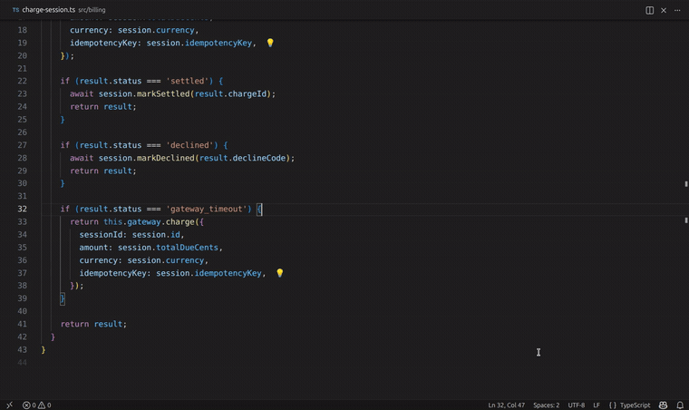Click the TS file icon in the tab
Screen dimensions: 689x410
click(x=15, y=10)
